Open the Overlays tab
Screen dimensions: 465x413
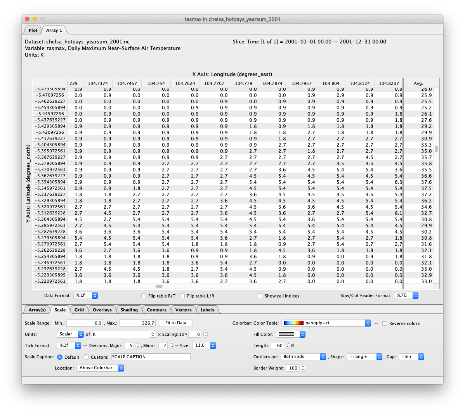[102, 309]
